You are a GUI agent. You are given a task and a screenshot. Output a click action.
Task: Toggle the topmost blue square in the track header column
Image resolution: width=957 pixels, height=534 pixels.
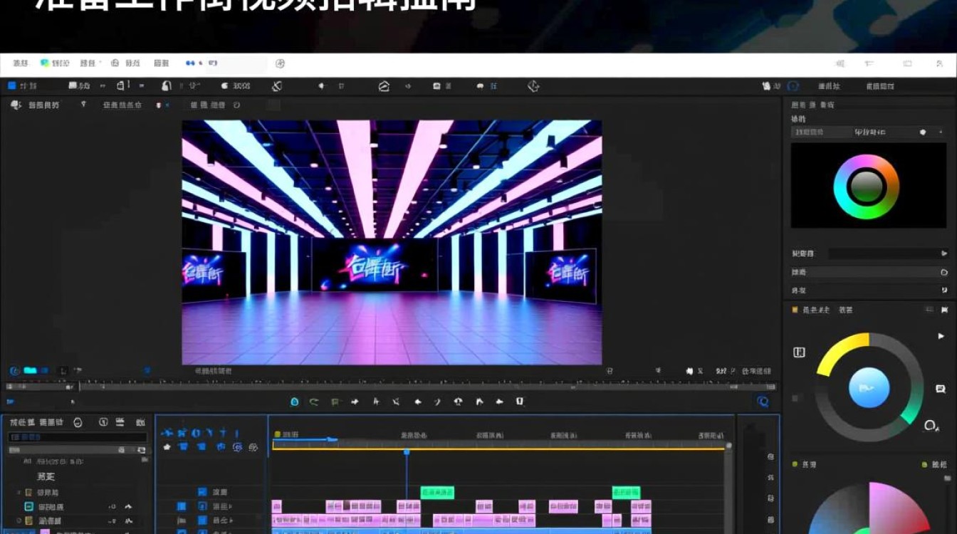(x=202, y=492)
